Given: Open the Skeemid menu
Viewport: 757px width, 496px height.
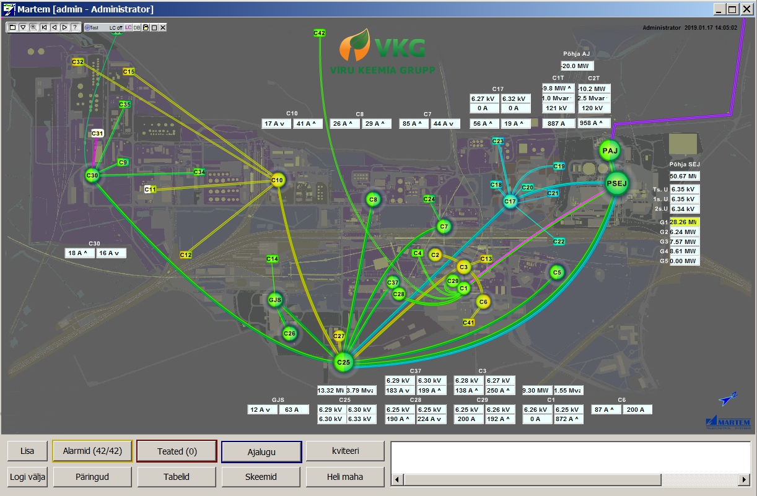Looking at the screenshot, I should click(x=261, y=477).
